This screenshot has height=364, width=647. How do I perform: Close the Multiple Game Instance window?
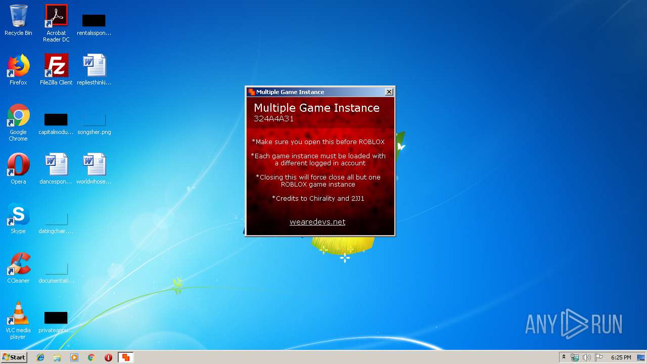tap(389, 92)
